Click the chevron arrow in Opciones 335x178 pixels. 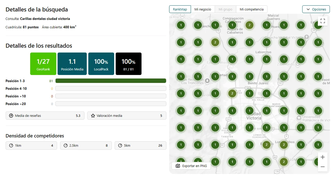coord(308,9)
